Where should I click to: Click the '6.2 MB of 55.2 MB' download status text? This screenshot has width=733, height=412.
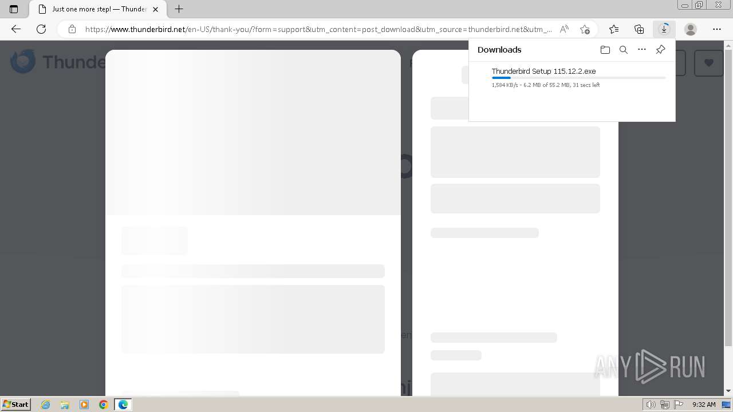[546, 85]
